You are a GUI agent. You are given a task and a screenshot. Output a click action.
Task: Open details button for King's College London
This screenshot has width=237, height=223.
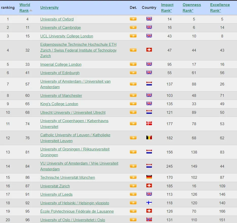(133, 104)
